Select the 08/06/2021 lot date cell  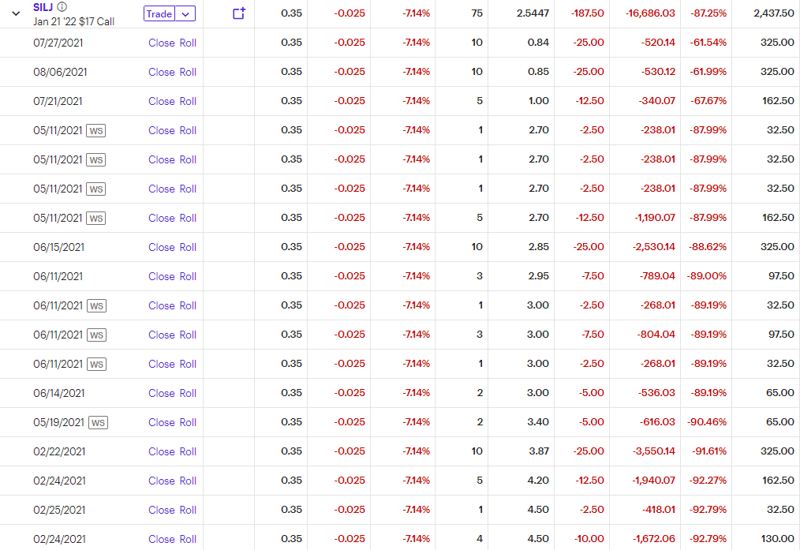[x=60, y=72]
